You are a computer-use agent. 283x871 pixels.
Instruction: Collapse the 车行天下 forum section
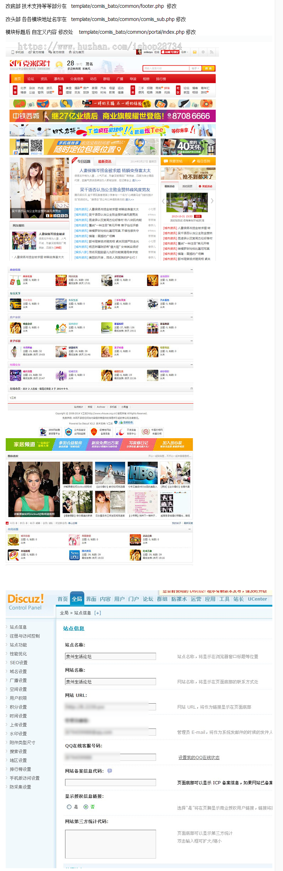click(x=192, y=294)
